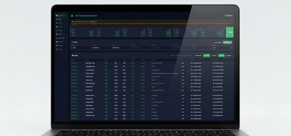Click the green logo icon beside the dashboard title
Viewport: 291px width, 136px height.
72,16
